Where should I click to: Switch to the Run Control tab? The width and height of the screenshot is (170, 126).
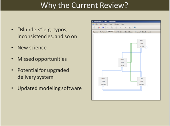click(103, 32)
